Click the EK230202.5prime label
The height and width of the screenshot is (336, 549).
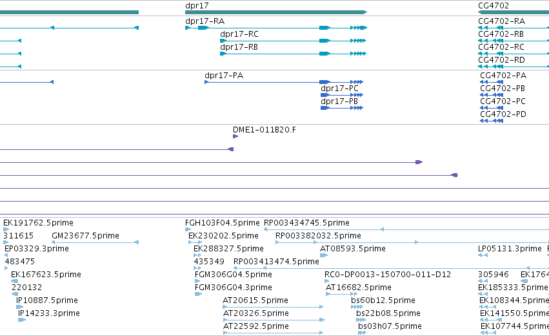tap(223, 236)
